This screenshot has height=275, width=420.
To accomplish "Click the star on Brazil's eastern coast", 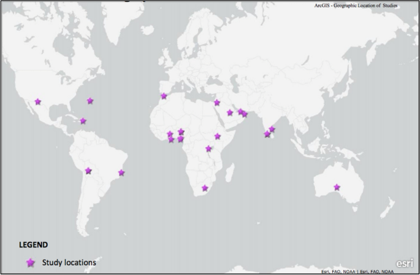I will (121, 172).
